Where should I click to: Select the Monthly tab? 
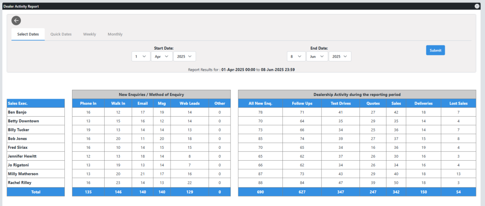pos(115,34)
